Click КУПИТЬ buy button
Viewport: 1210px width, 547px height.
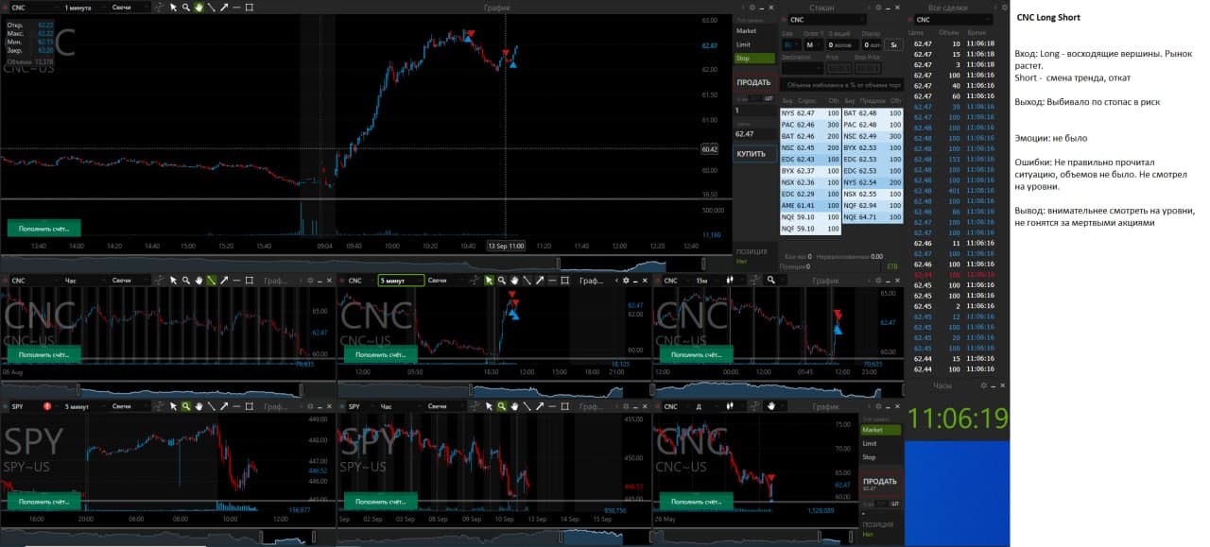pos(754,153)
